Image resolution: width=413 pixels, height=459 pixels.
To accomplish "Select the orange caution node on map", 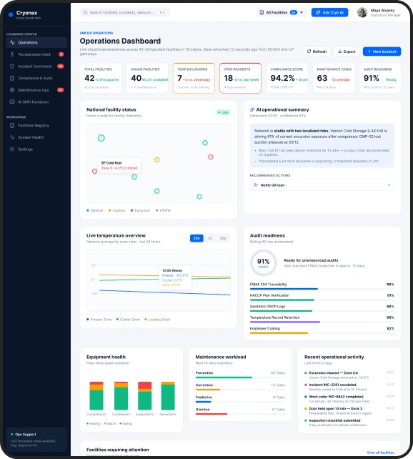I will pos(156,160).
